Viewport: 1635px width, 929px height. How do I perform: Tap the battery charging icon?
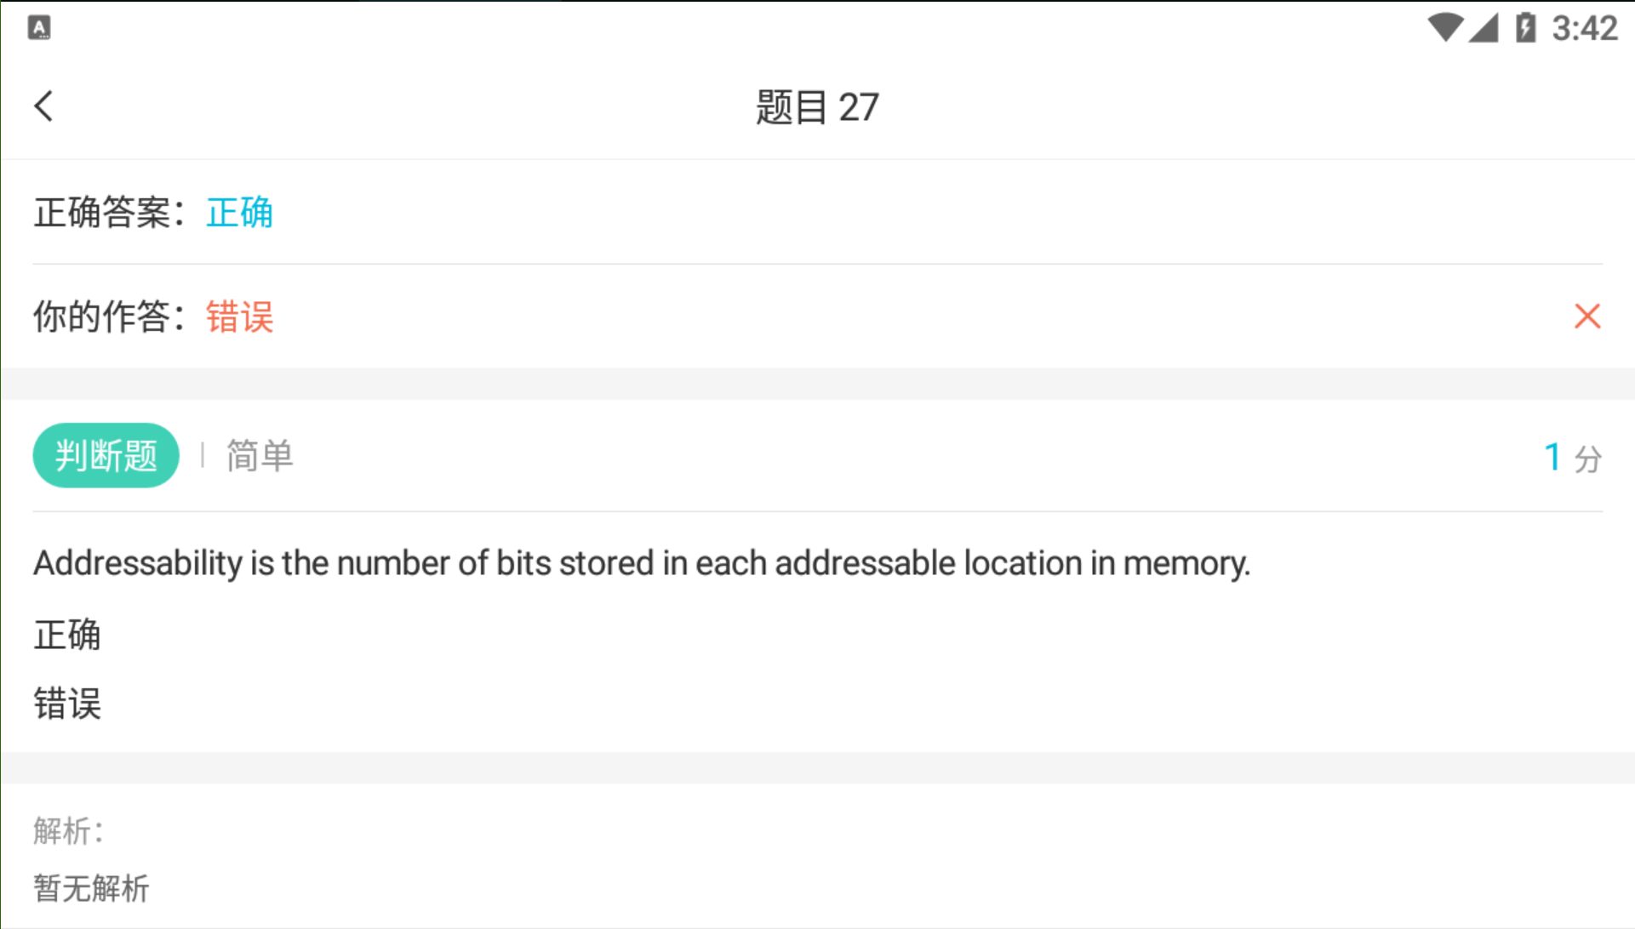click(x=1525, y=27)
